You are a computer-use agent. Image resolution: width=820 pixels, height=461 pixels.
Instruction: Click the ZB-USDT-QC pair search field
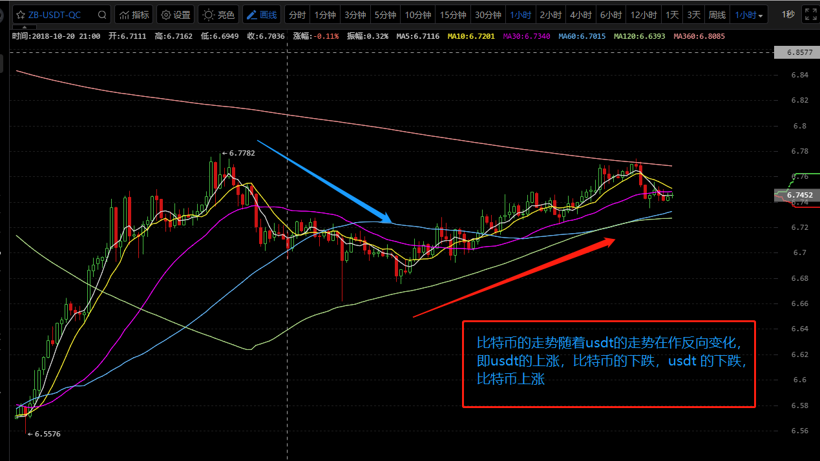click(61, 15)
